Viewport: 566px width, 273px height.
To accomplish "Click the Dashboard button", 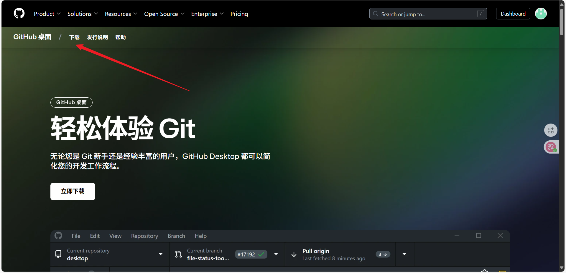I will click(513, 14).
